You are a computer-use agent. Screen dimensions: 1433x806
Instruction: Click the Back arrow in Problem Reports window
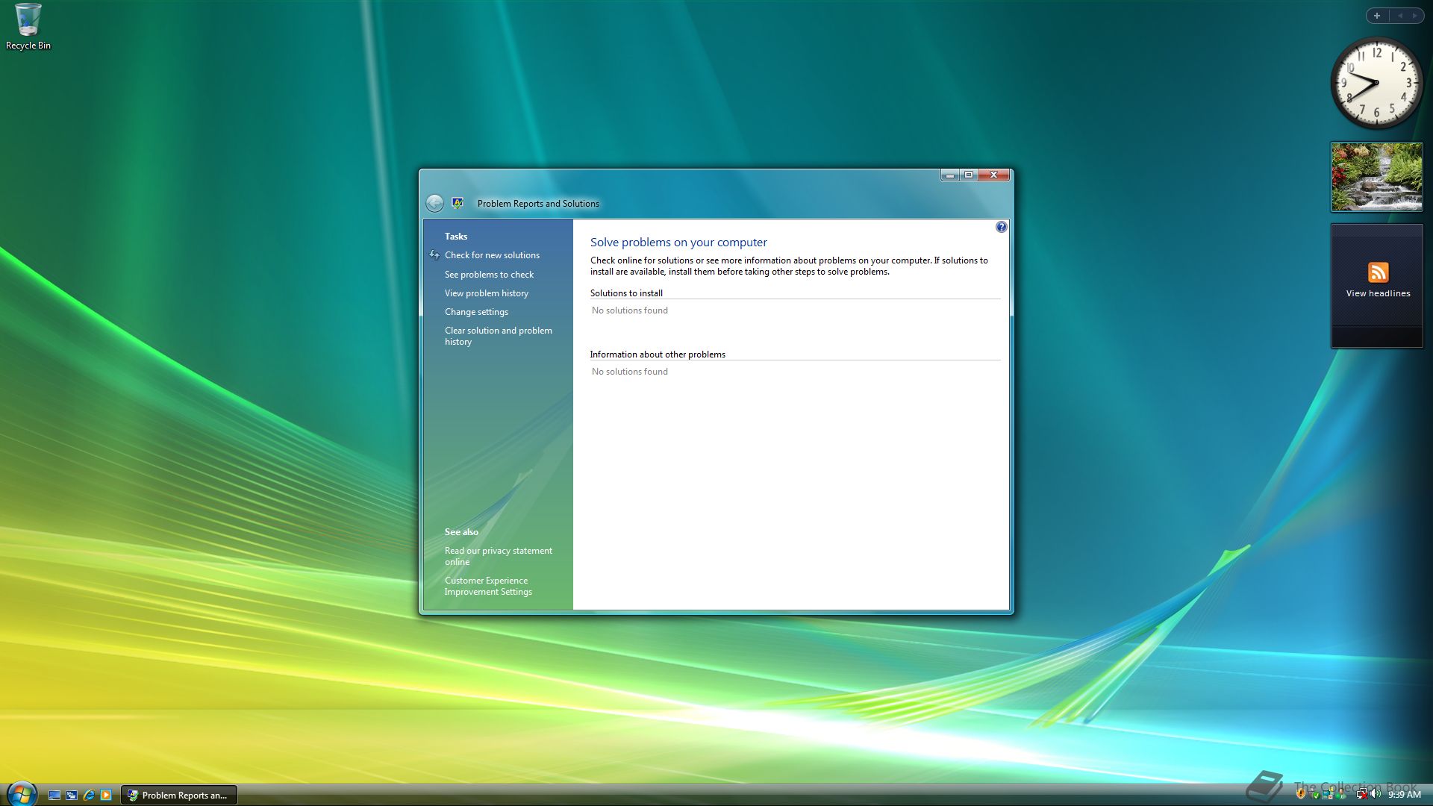click(434, 203)
